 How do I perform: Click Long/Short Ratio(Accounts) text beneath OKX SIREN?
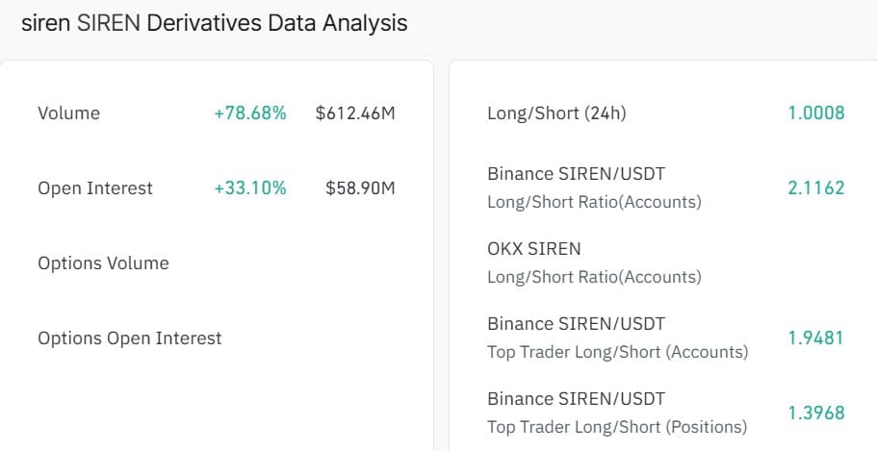(x=594, y=277)
